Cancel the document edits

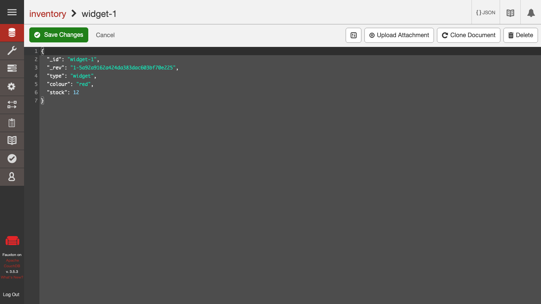105,35
